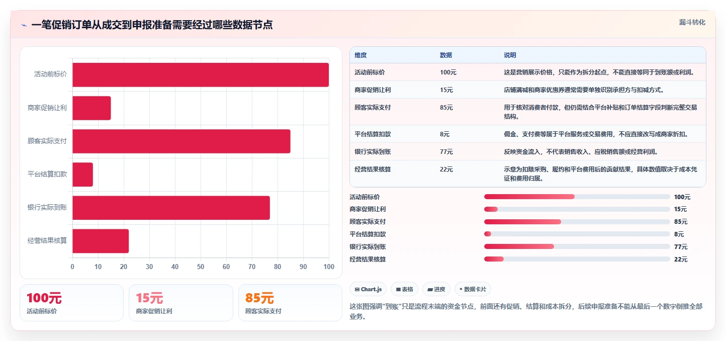Click the 100 tick on the chart x-axis
This screenshot has width=726, height=341.
point(329,267)
